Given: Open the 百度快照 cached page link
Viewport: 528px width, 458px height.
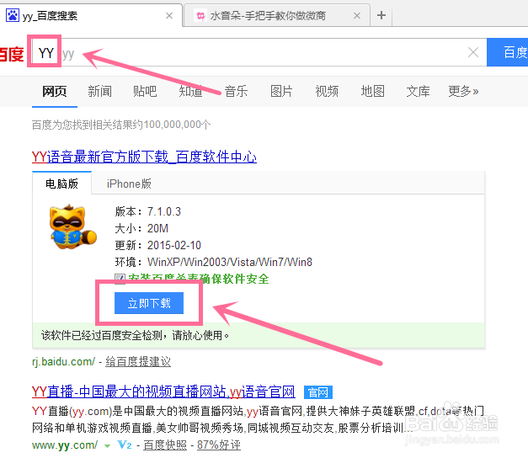Looking at the screenshot, I should [165, 445].
